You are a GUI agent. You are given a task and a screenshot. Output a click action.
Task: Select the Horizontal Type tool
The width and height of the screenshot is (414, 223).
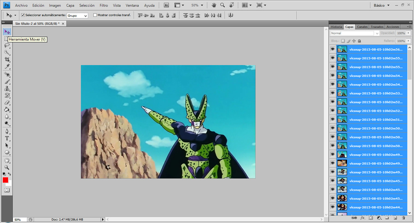(x=7, y=138)
